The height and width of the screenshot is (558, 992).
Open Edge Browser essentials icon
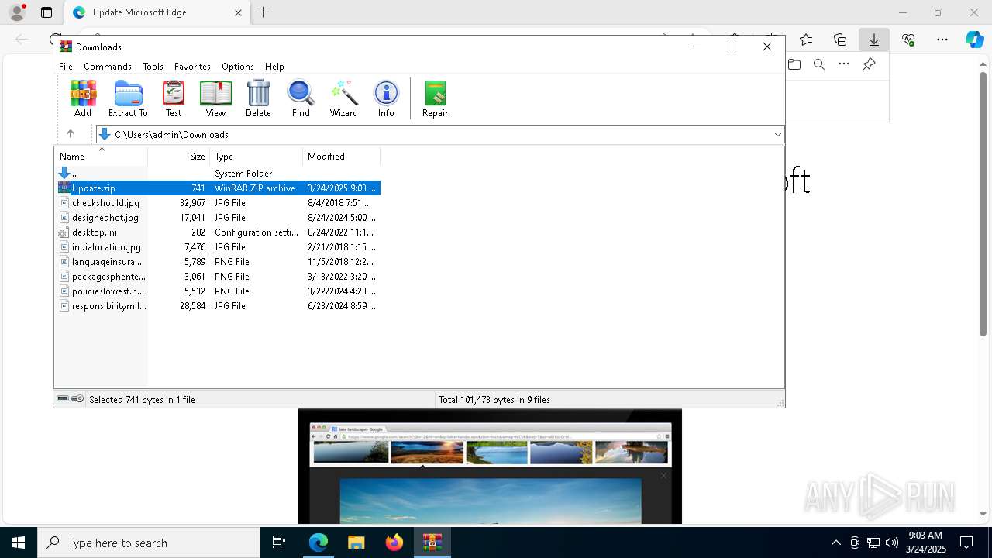point(908,40)
